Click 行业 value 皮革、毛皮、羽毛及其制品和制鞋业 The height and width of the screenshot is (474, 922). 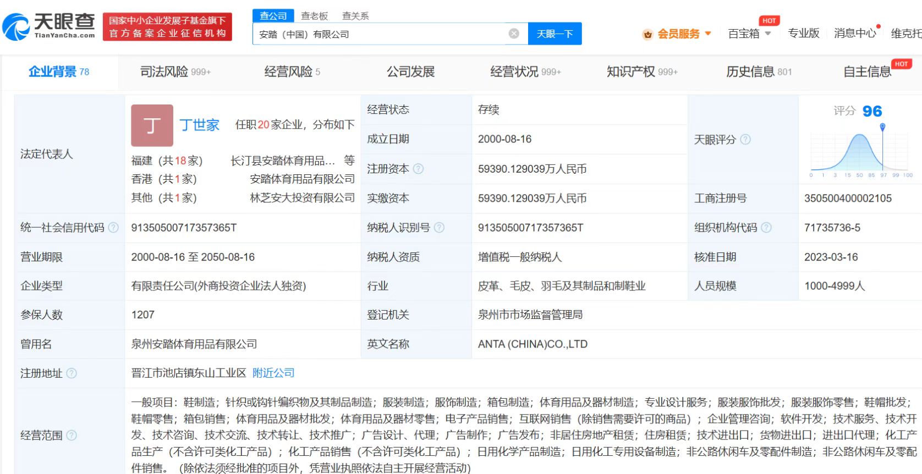(562, 286)
